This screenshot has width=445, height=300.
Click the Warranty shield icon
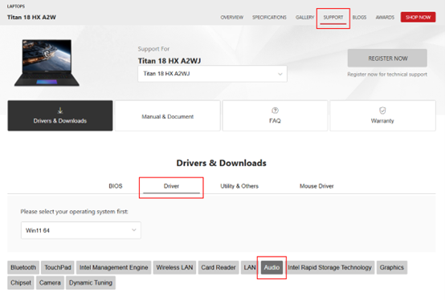(382, 110)
